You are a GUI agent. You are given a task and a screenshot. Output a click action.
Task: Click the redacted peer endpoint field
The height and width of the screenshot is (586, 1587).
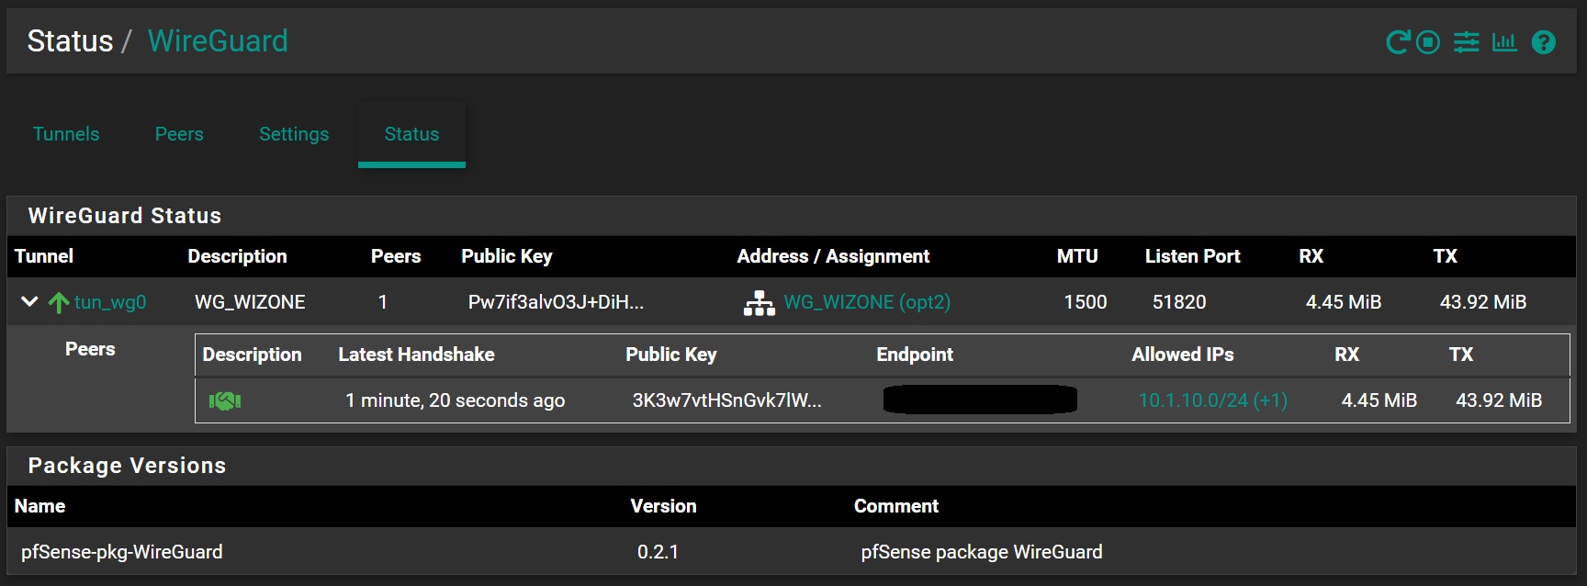(x=980, y=400)
